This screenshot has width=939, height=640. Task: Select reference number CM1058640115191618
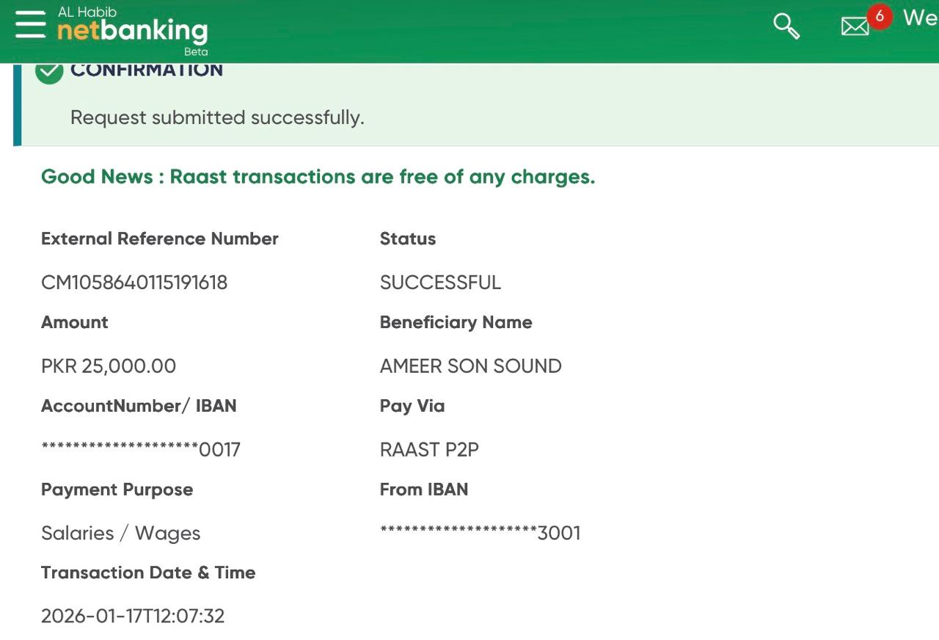click(134, 283)
